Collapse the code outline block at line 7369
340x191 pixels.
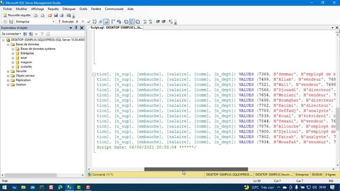point(94,74)
